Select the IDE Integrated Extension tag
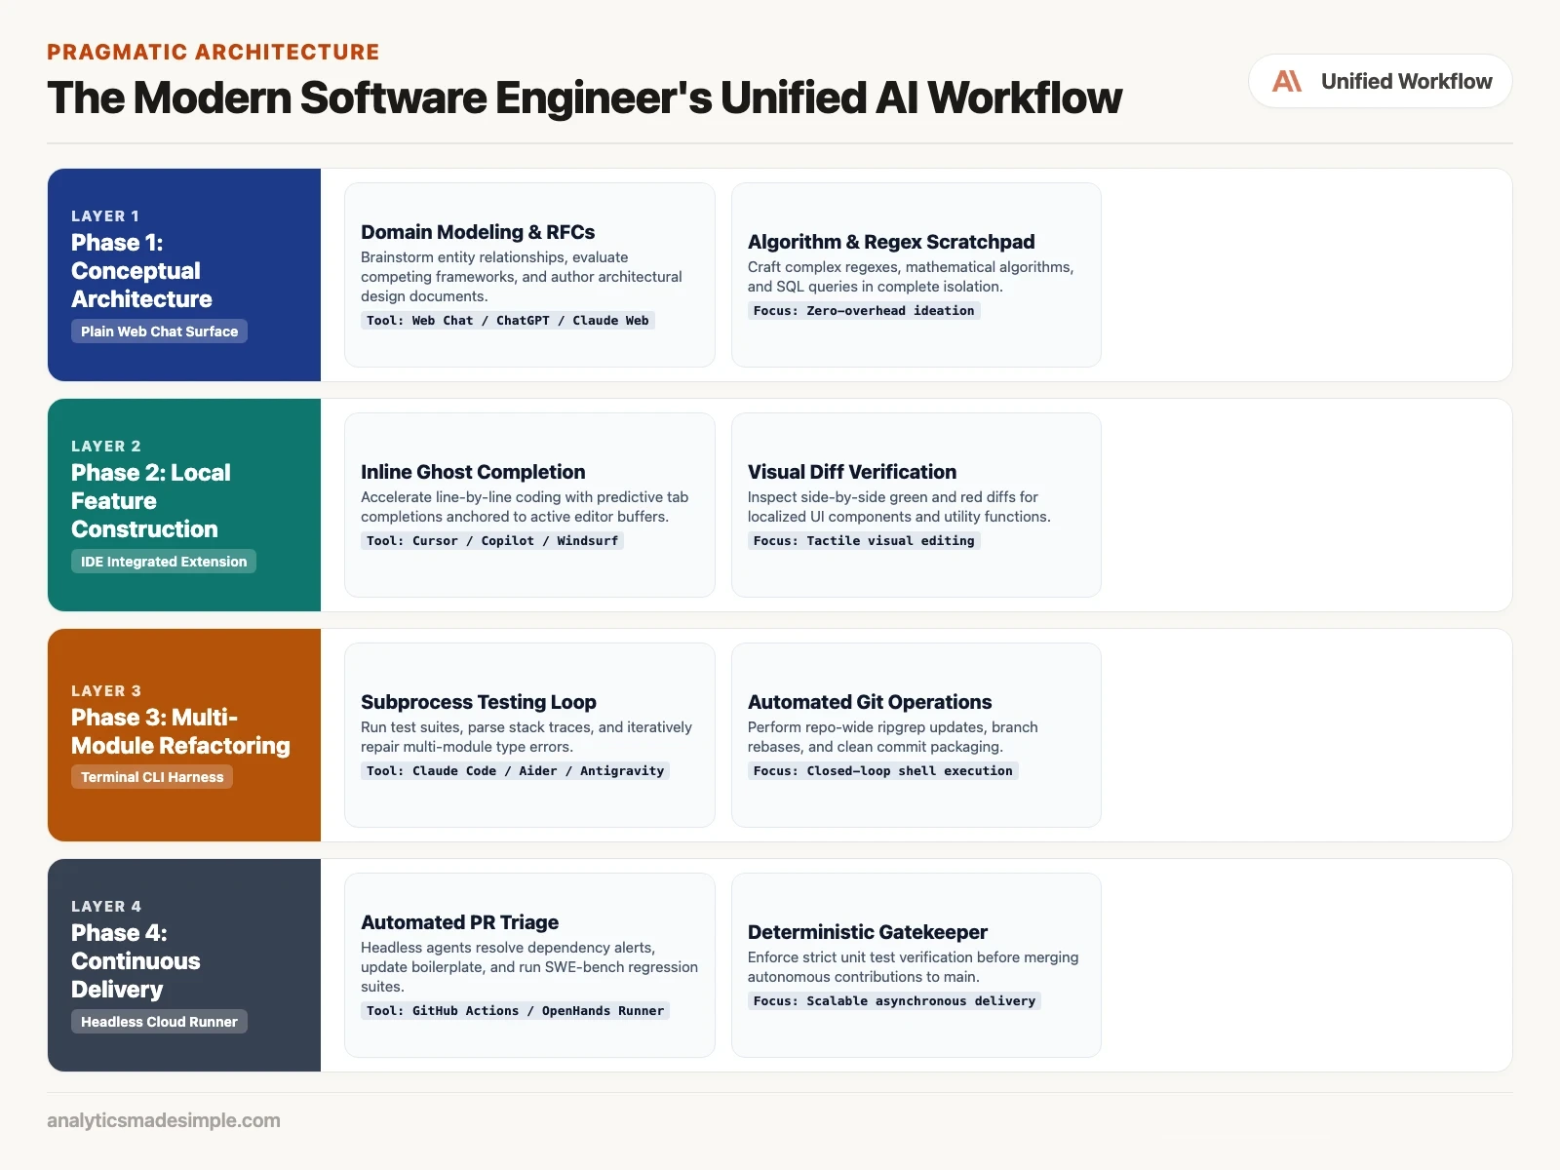This screenshot has width=1560, height=1170. [164, 562]
